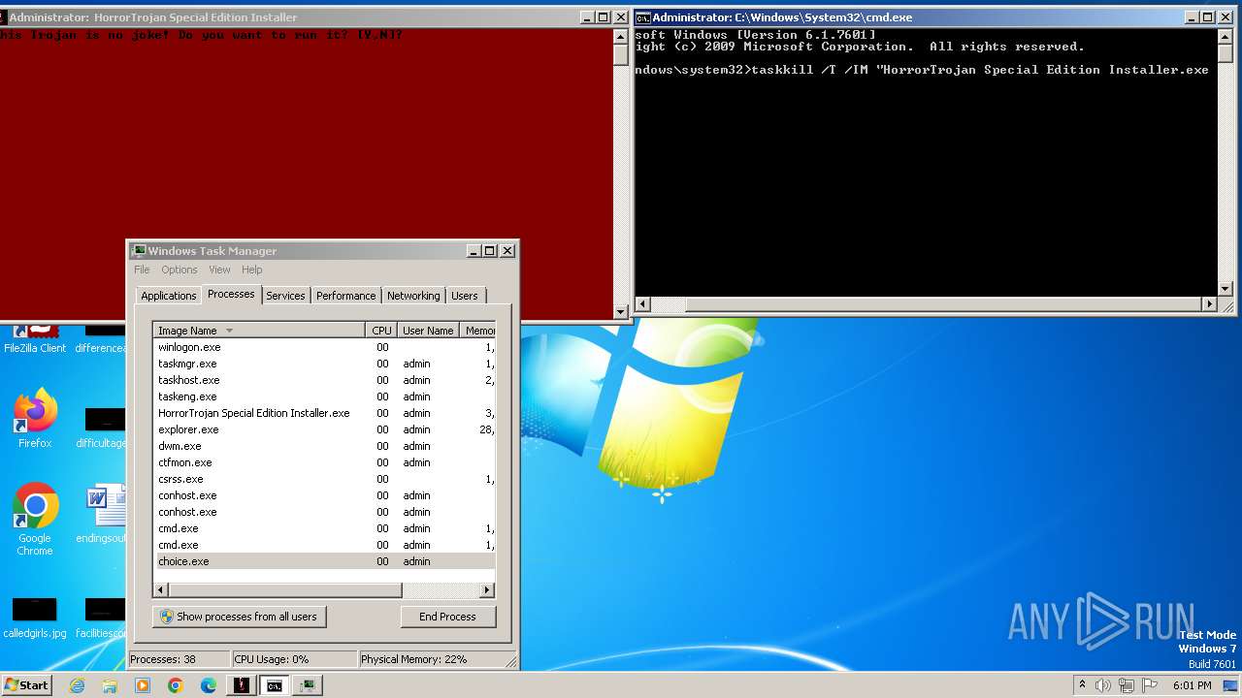This screenshot has height=698, width=1242.
Task: Sort by the CPU column header
Action: 381,331
